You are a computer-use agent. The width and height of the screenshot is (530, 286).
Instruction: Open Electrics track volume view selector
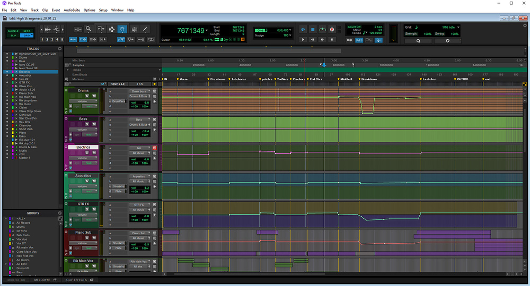83,158
